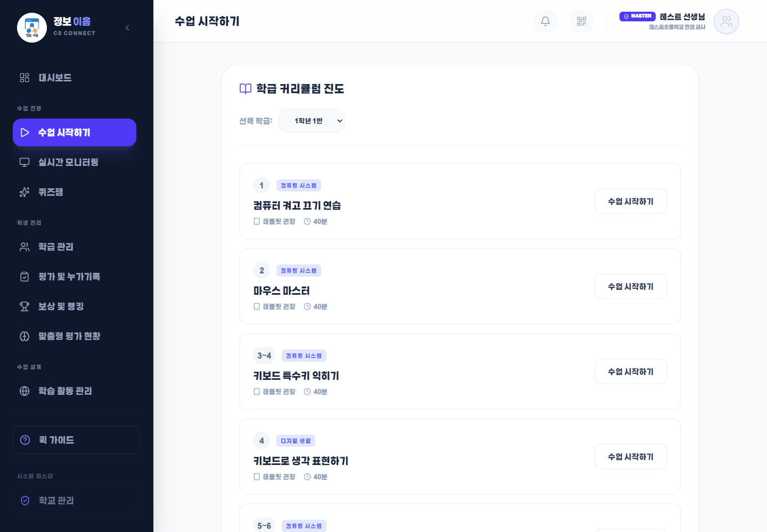The width and height of the screenshot is (767, 532).
Task: Open 학급 관리 menu
Action: pos(75,247)
